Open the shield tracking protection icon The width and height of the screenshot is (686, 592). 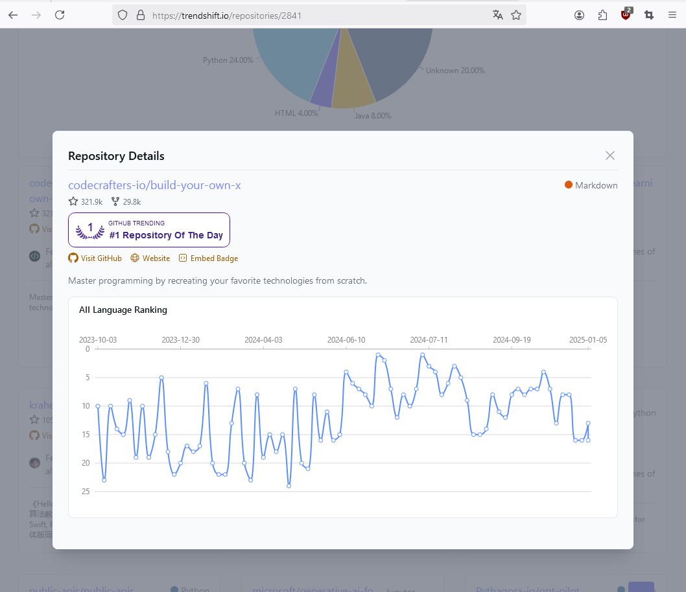click(x=123, y=16)
